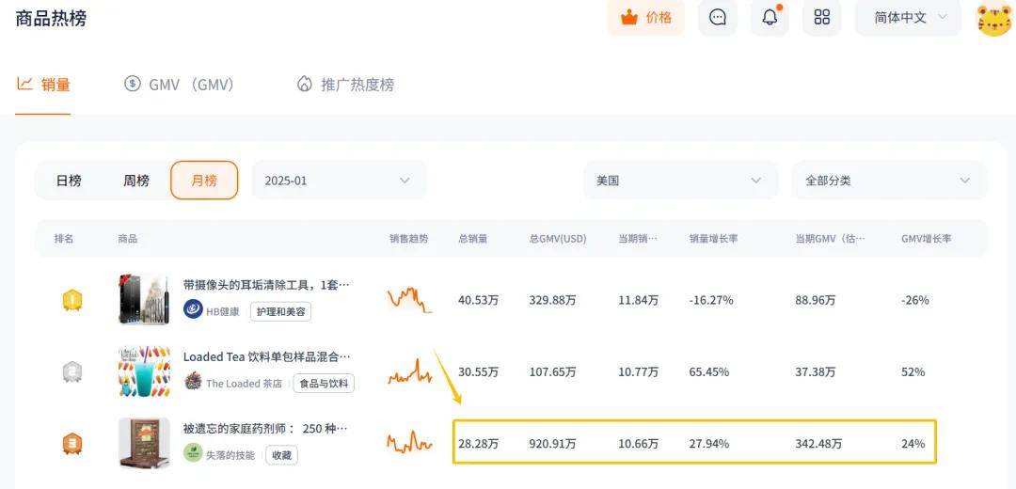The height and width of the screenshot is (489, 1016).
Task: Click the crown 价格 pricing button
Action: [645, 18]
